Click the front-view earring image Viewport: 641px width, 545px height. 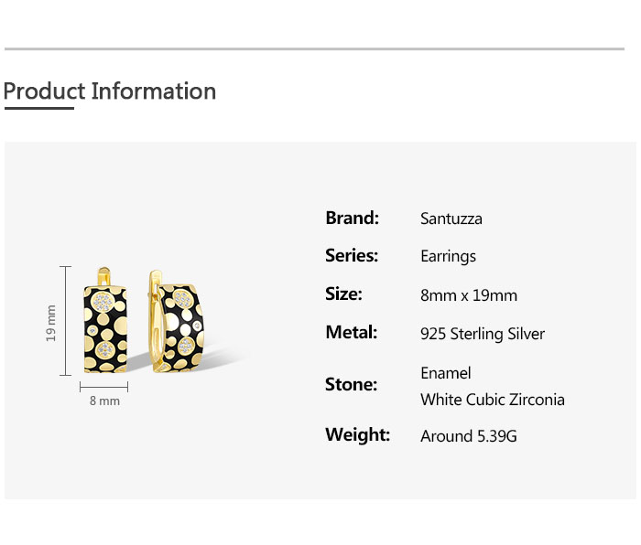click(105, 320)
